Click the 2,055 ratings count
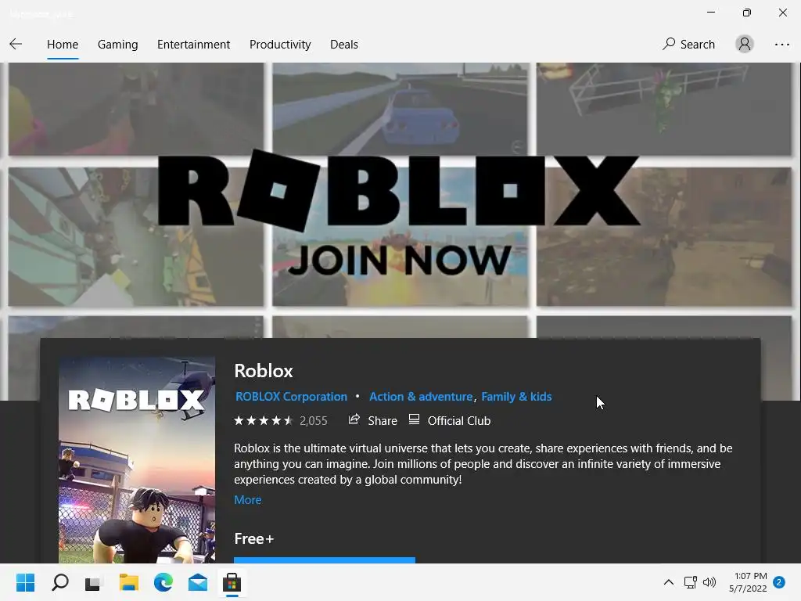Viewport: 801px width, 601px height. (313, 421)
